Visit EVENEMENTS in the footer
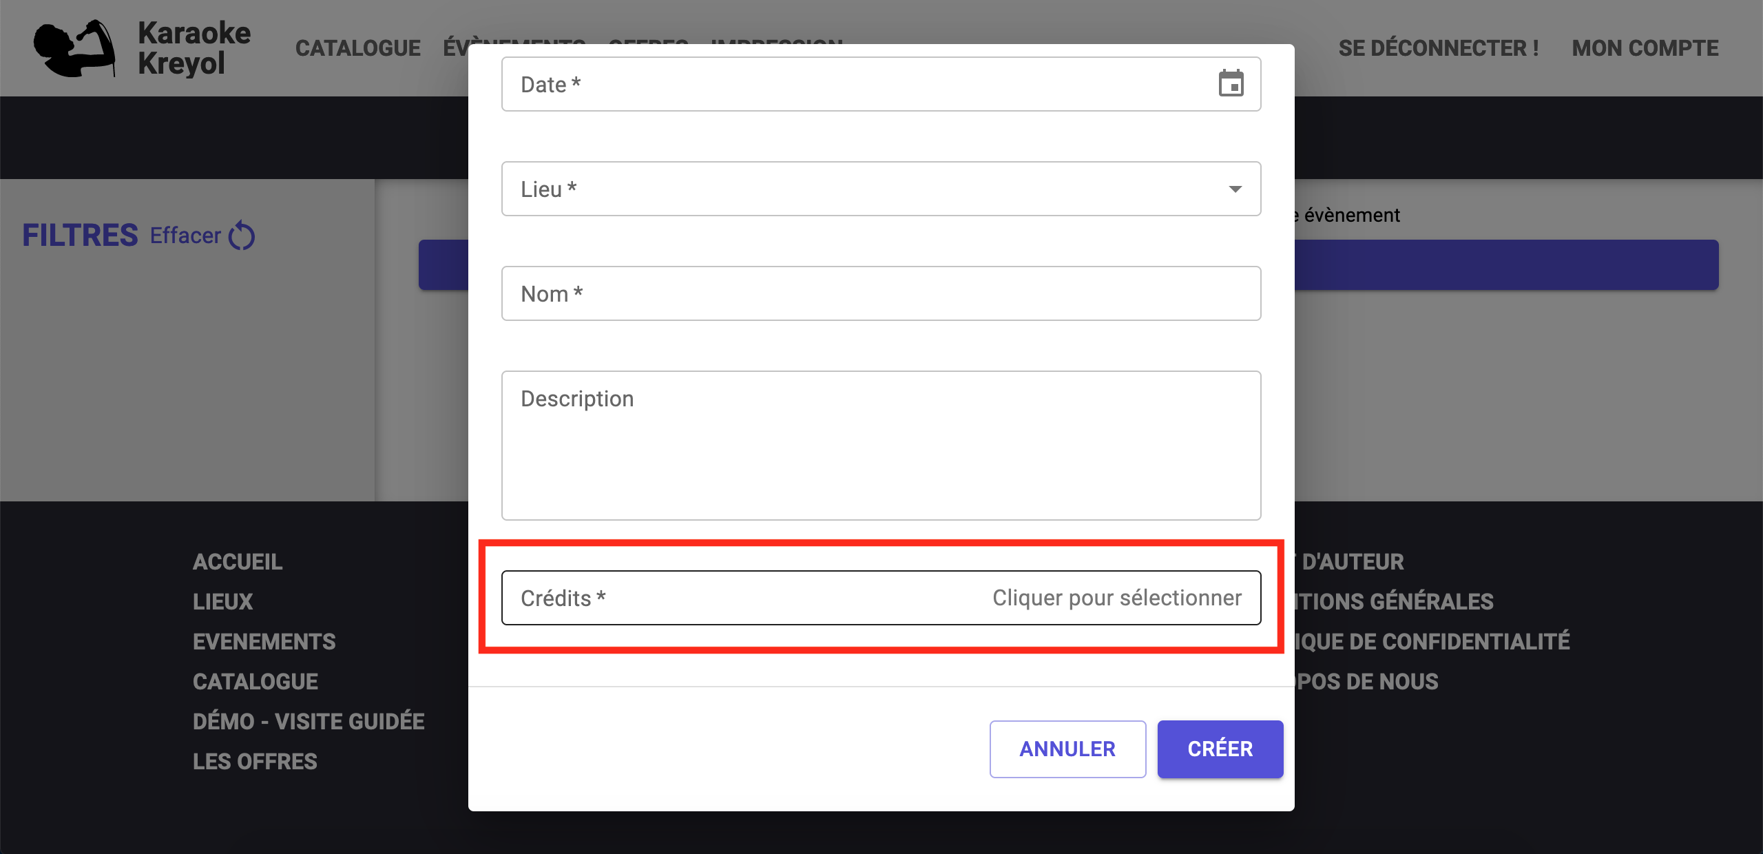The width and height of the screenshot is (1763, 854). 264,642
